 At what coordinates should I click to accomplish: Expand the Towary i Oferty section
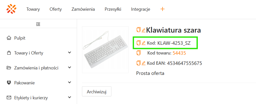(x=70, y=53)
